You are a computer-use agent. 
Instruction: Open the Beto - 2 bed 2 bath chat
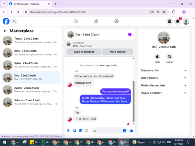31,53
